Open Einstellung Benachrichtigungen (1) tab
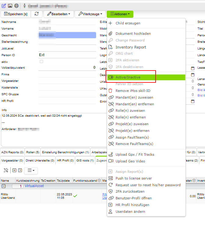The width and height of the screenshot is (205, 225). coord(66,152)
